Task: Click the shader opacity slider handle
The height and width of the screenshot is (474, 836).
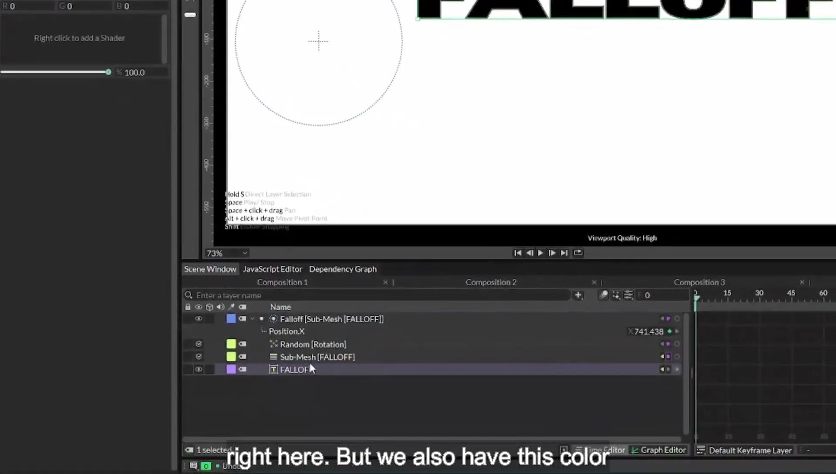Action: coord(108,72)
